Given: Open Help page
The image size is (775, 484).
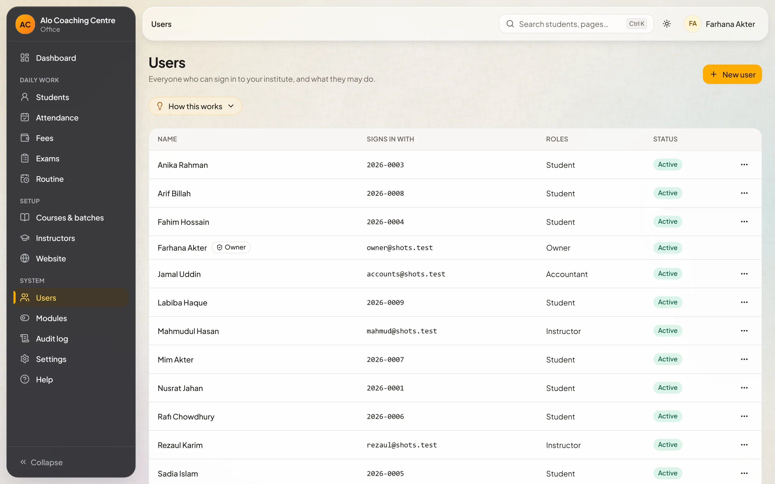Looking at the screenshot, I should click(71, 380).
